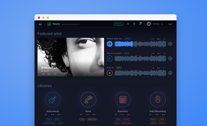Open the upload cloud icon in header

(x=128, y=24)
